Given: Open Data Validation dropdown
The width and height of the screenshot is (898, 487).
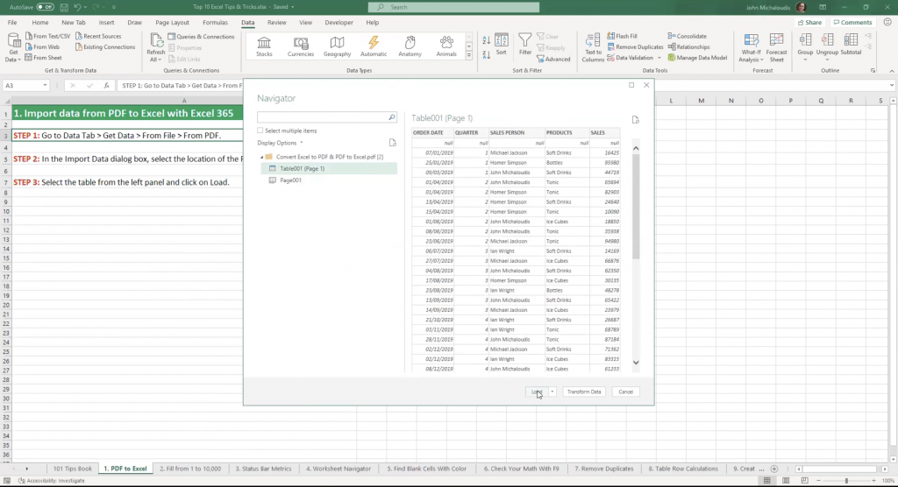Looking at the screenshot, I should pyautogui.click(x=659, y=58).
